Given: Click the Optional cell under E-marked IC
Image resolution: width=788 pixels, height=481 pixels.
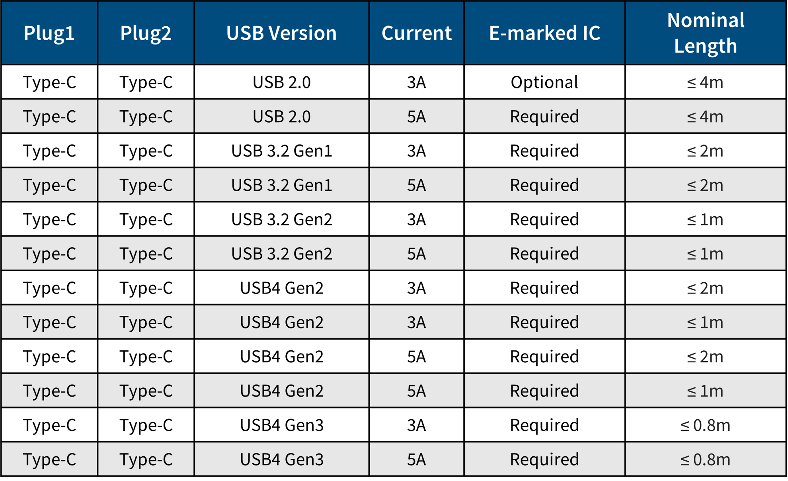Looking at the screenshot, I should pyautogui.click(x=544, y=82).
